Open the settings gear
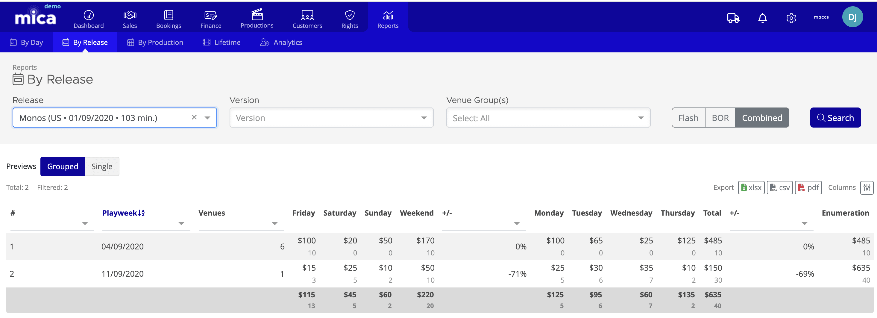 [x=791, y=18]
